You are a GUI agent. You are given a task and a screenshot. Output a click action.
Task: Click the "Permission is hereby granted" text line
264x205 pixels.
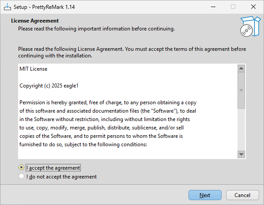[x=108, y=102]
